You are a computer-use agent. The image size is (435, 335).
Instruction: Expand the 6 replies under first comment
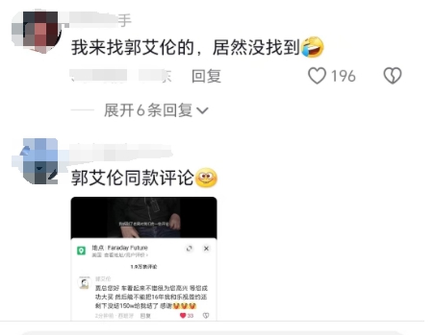point(156,110)
